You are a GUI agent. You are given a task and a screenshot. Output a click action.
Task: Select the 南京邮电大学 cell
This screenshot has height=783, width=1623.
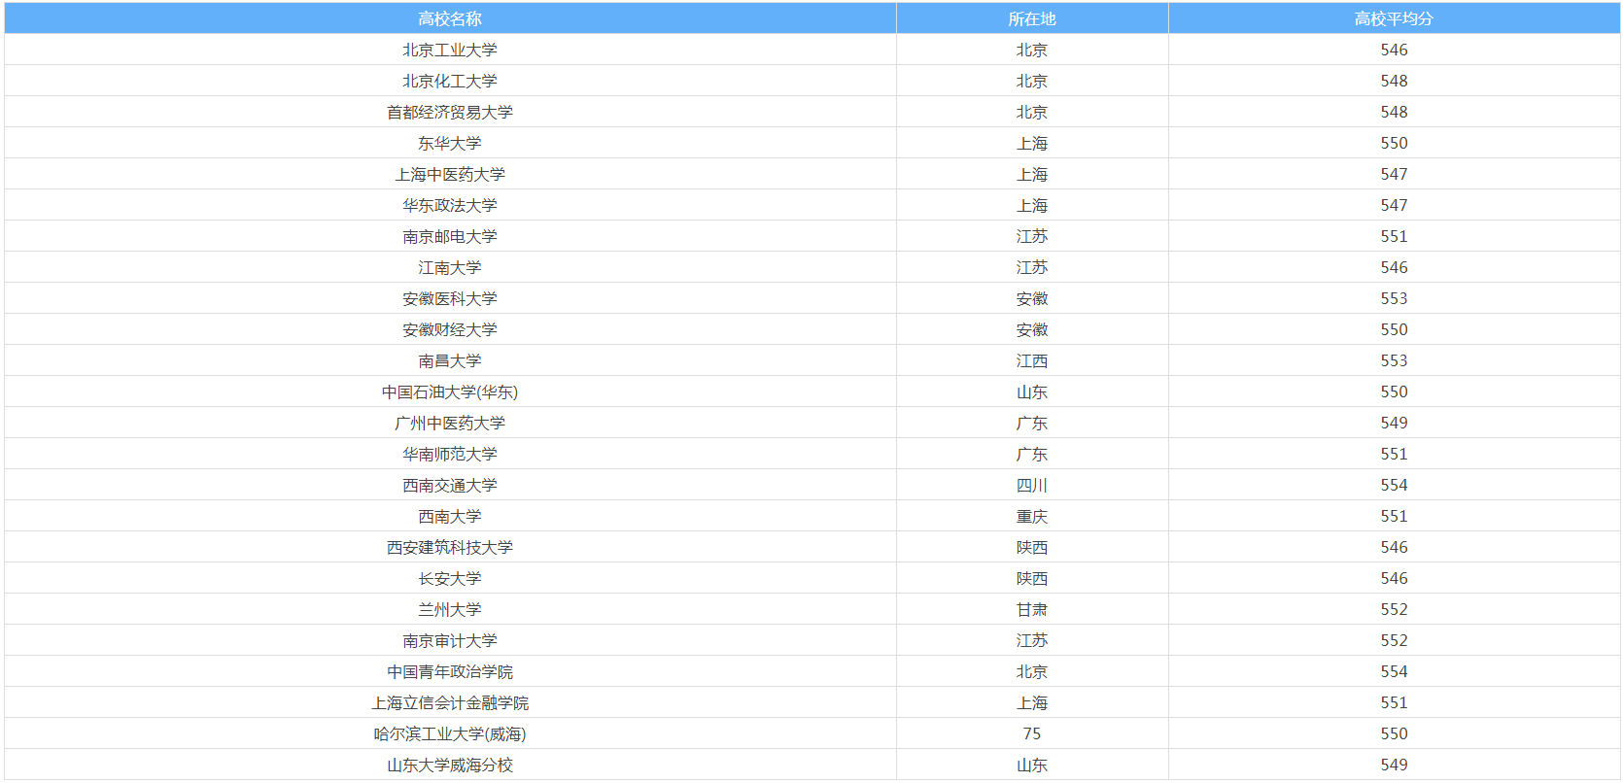point(450,236)
